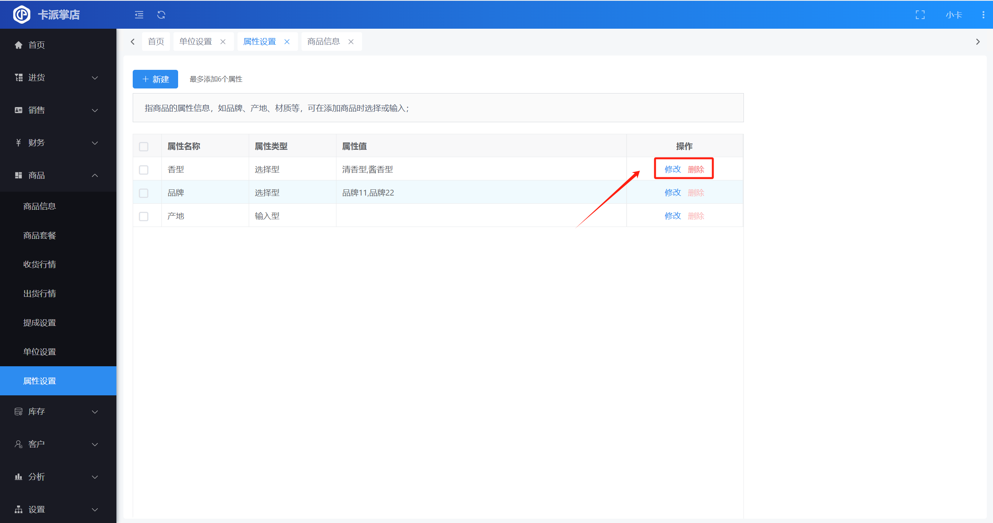This screenshot has height=523, width=993.
Task: Check the select-all header checkbox
Action: pyautogui.click(x=144, y=147)
